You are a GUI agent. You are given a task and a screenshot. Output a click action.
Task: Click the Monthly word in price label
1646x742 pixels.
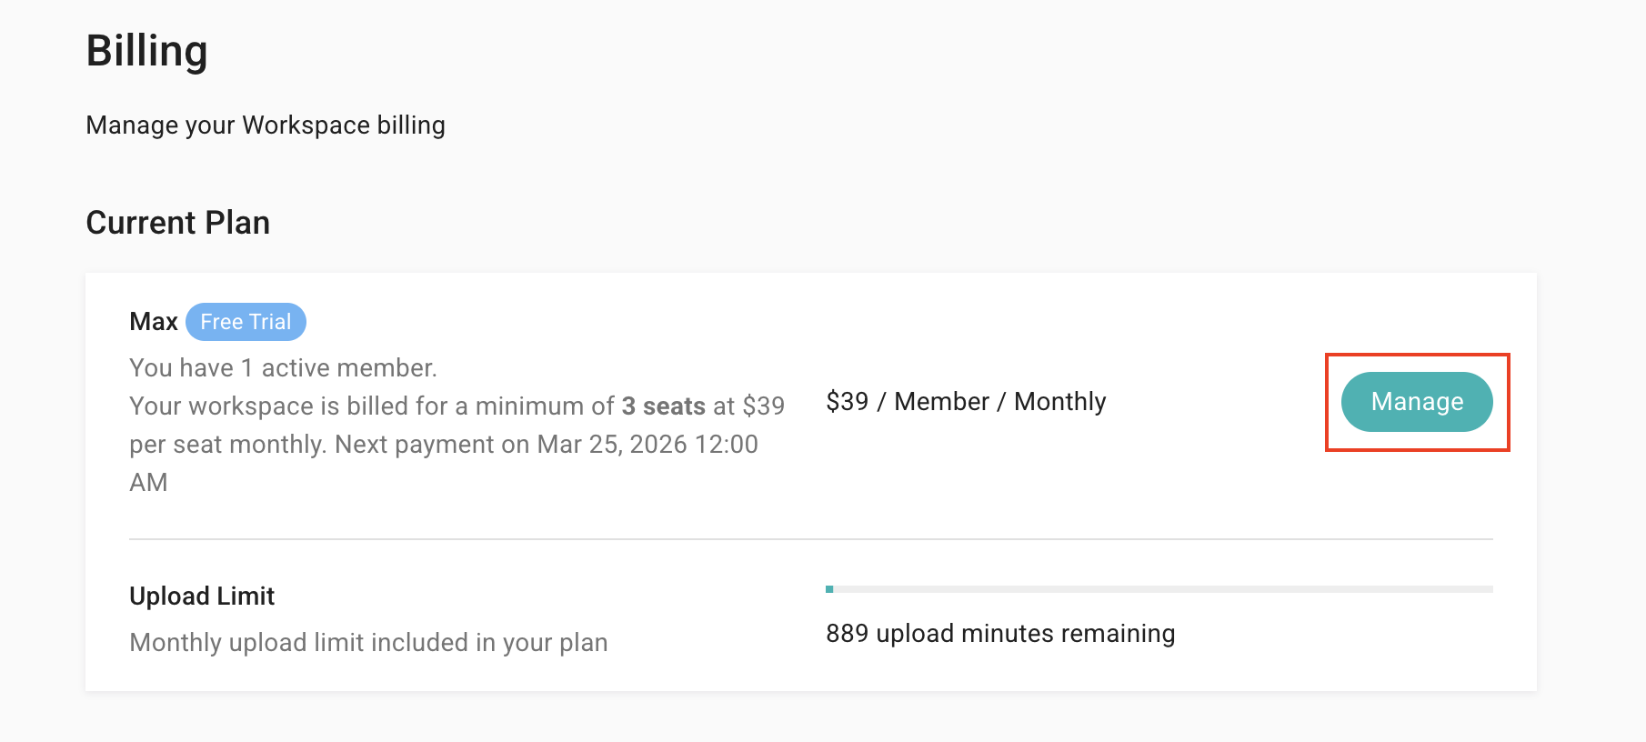[1059, 402]
